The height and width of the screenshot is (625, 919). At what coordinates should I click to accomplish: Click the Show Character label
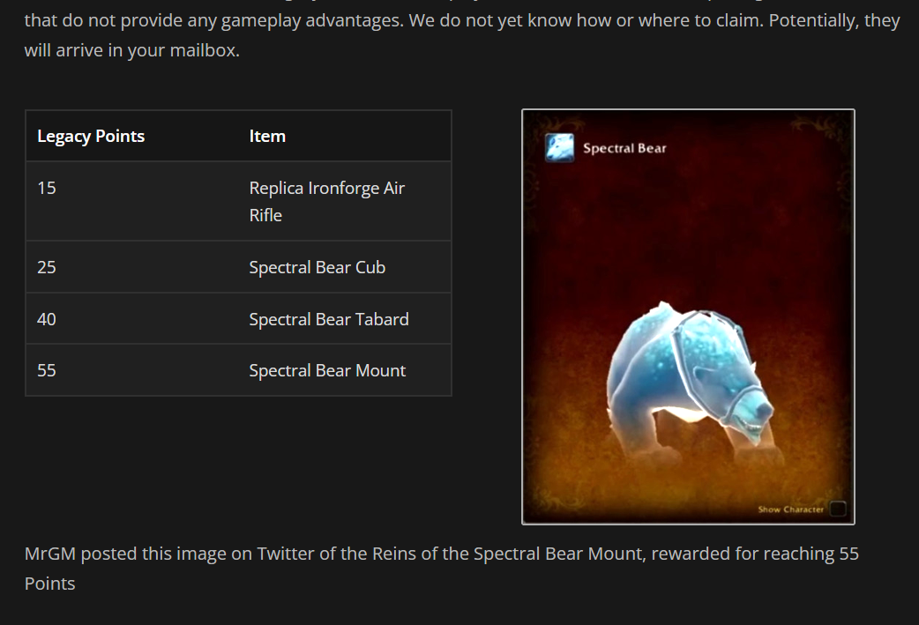click(790, 509)
